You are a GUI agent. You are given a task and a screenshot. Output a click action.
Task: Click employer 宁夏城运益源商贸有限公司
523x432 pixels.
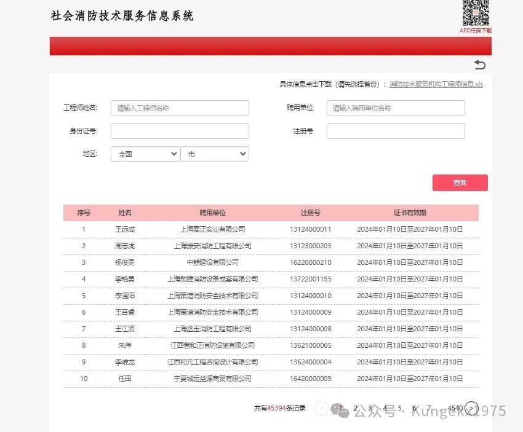point(212,379)
